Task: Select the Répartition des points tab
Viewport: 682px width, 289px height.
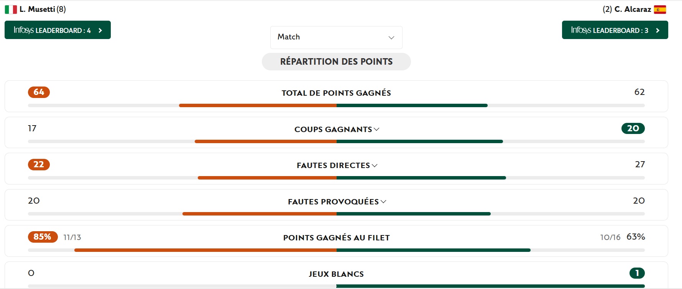Action: pyautogui.click(x=336, y=62)
